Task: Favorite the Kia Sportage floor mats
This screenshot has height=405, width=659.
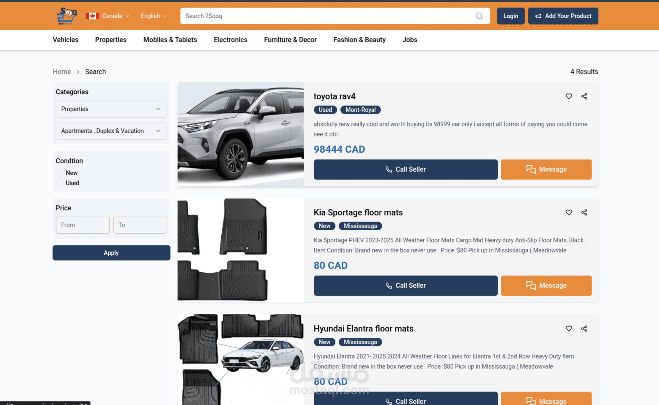Action: click(569, 212)
